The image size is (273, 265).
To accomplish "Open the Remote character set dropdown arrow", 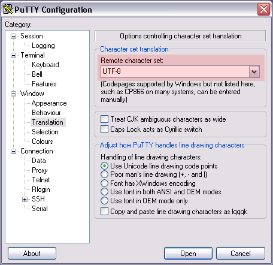I will [x=254, y=71].
